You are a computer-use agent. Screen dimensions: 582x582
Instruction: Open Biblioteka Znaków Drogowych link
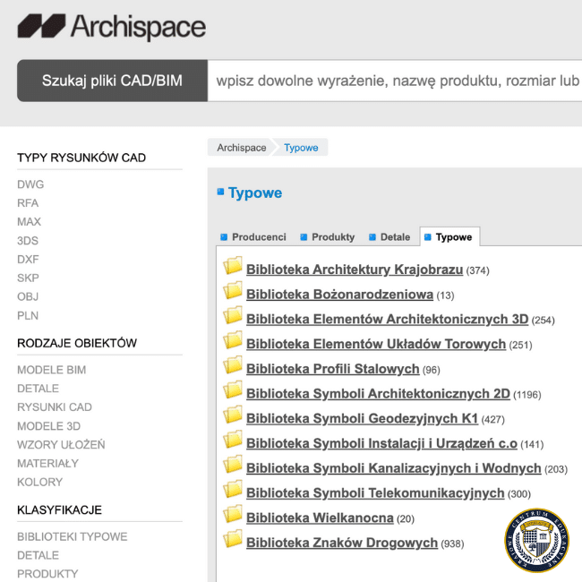(342, 543)
